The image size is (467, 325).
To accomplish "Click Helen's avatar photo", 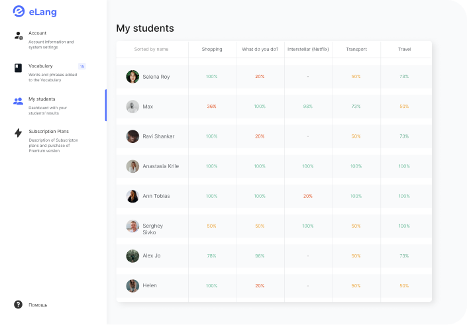I will (132, 286).
